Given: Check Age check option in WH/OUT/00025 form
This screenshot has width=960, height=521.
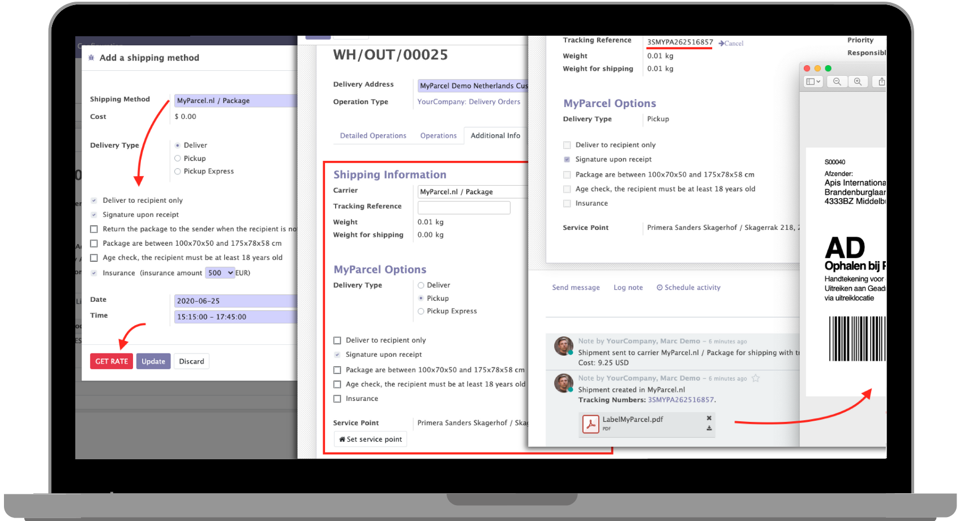Looking at the screenshot, I should tap(337, 384).
